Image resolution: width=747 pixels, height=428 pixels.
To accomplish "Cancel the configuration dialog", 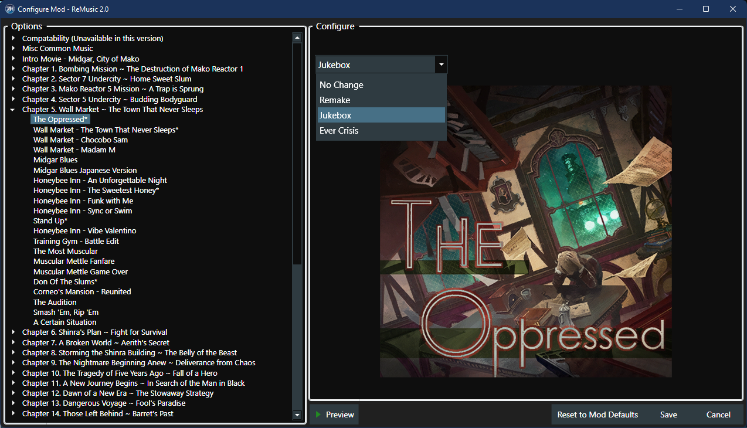I will pos(718,415).
